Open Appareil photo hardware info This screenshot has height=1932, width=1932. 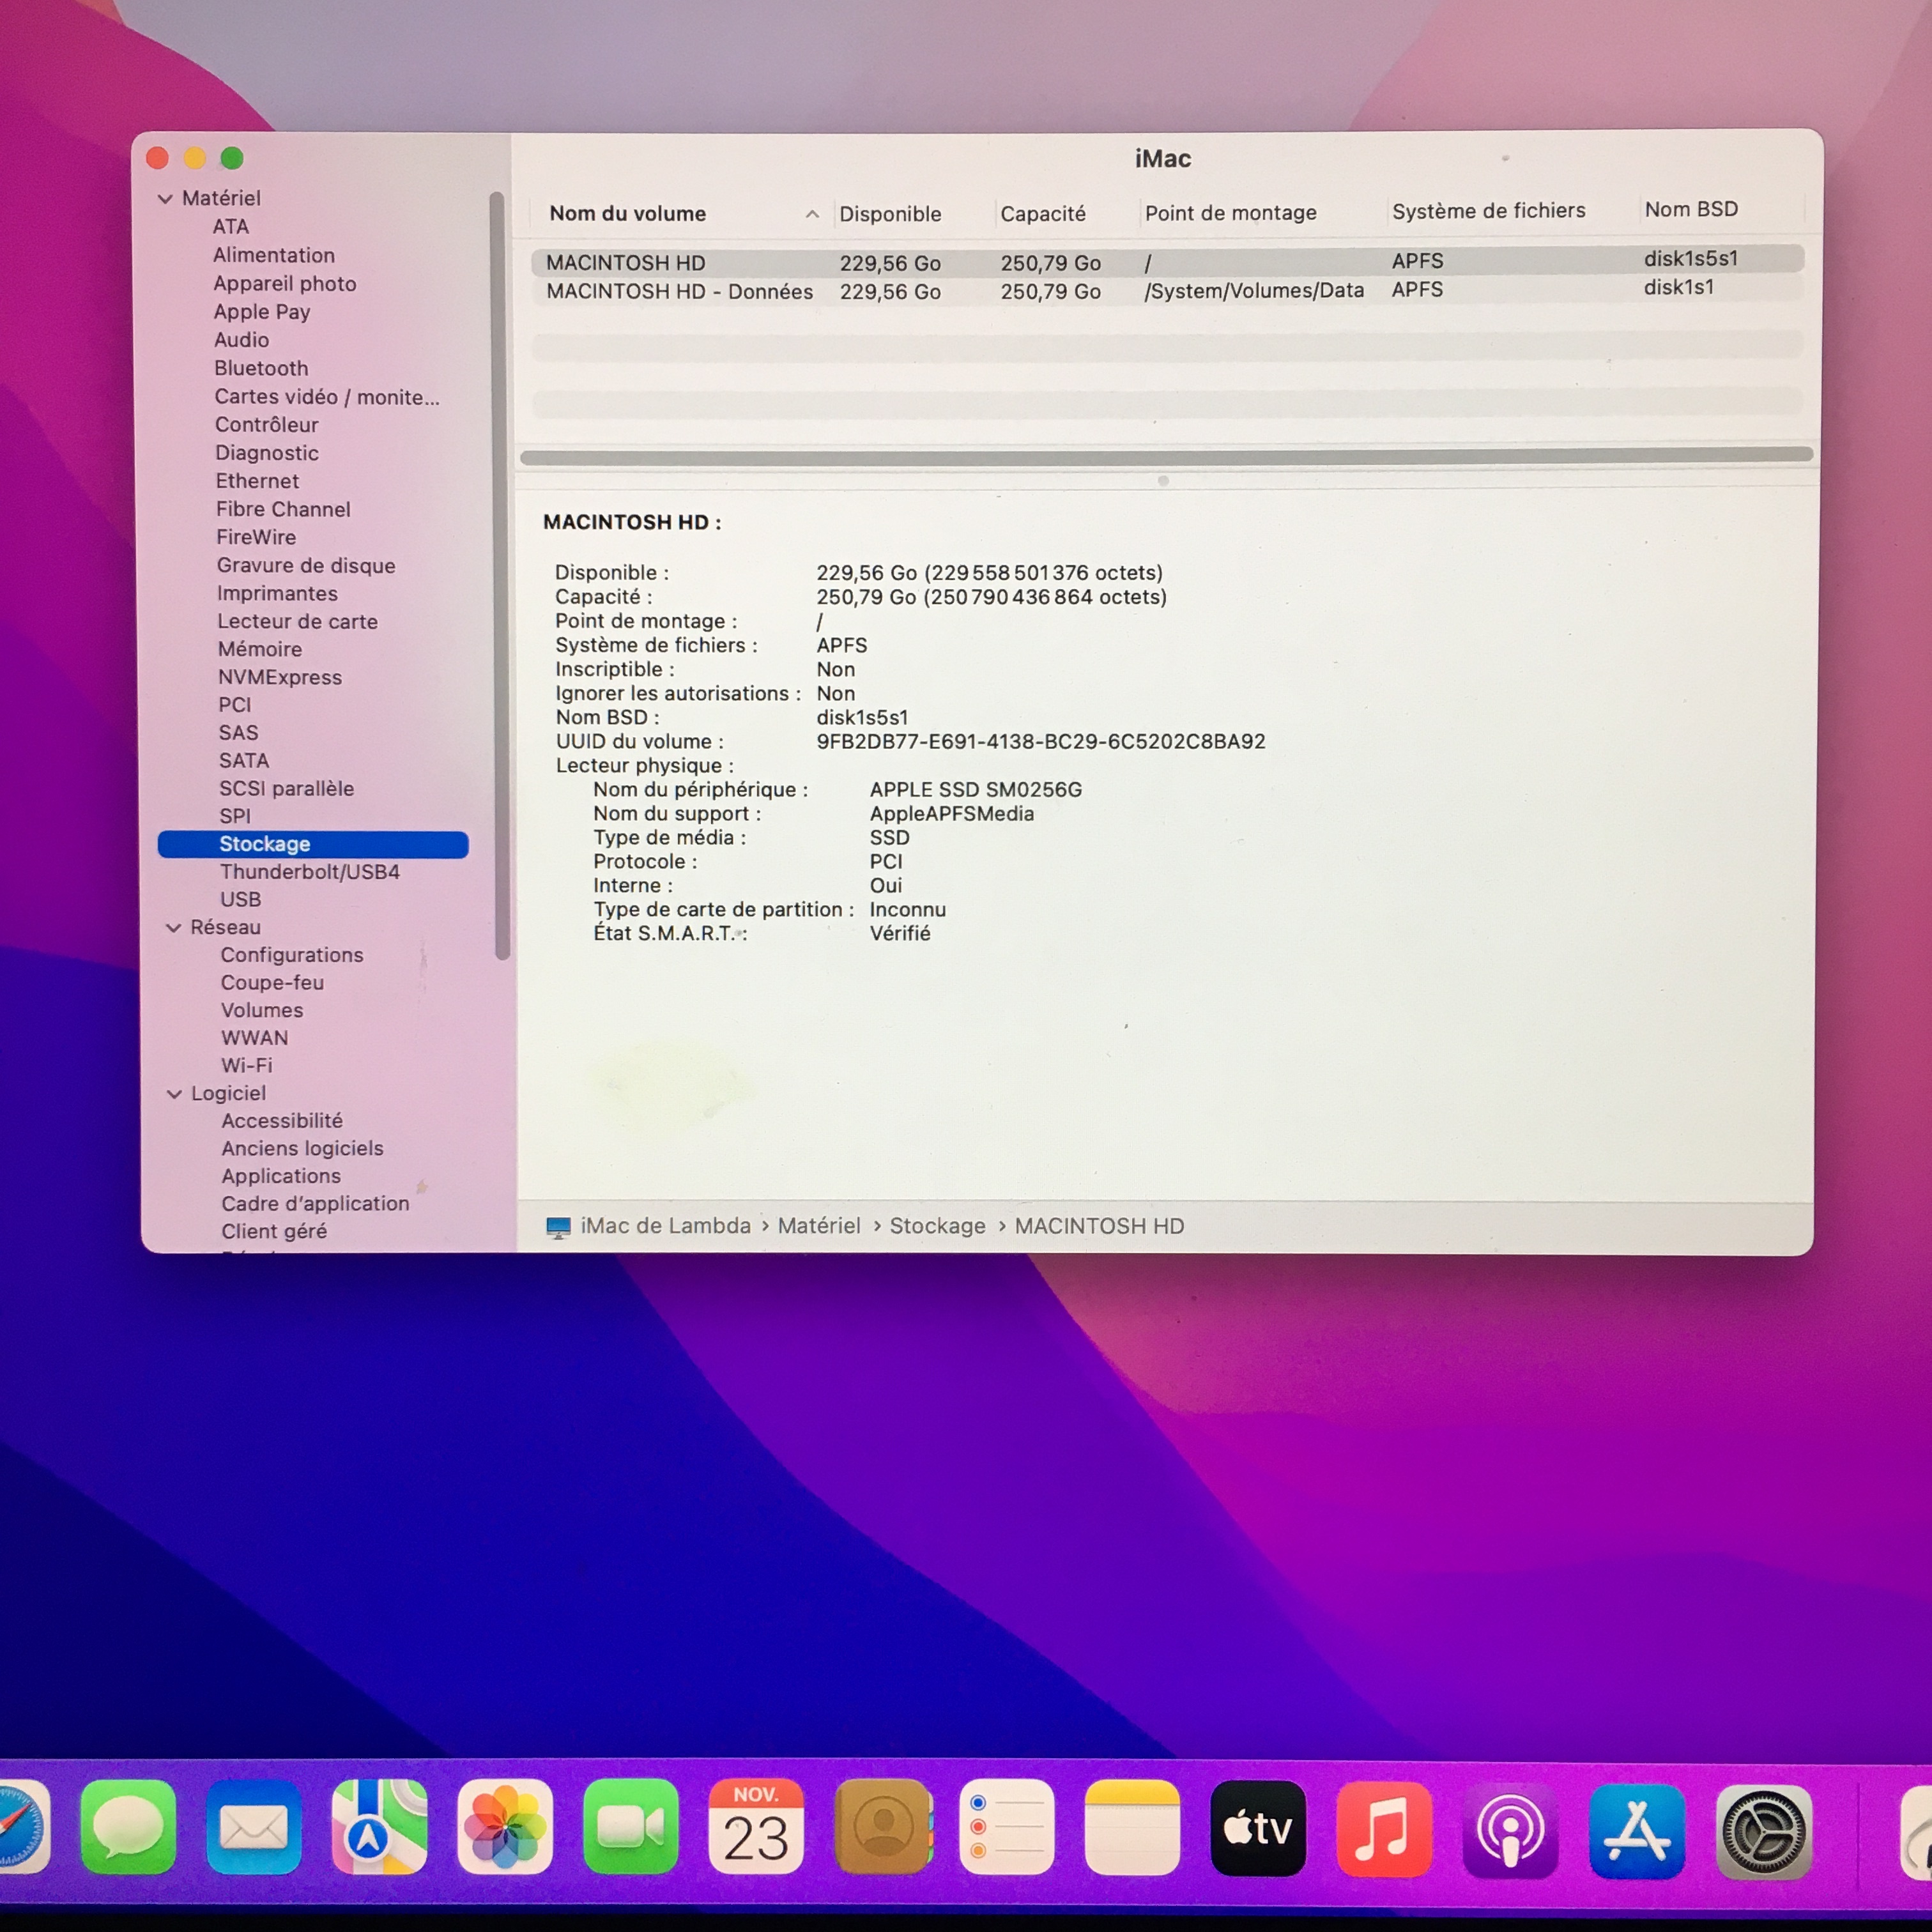point(284,284)
